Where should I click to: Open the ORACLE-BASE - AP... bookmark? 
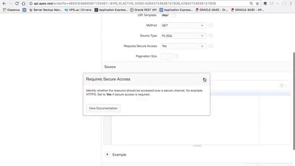pyautogui.click(x=247, y=10)
